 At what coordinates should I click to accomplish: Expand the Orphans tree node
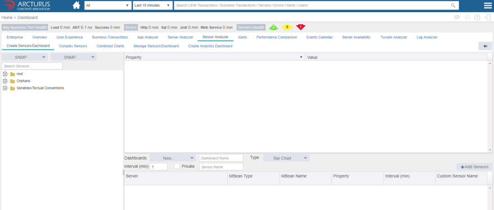(x=5, y=81)
